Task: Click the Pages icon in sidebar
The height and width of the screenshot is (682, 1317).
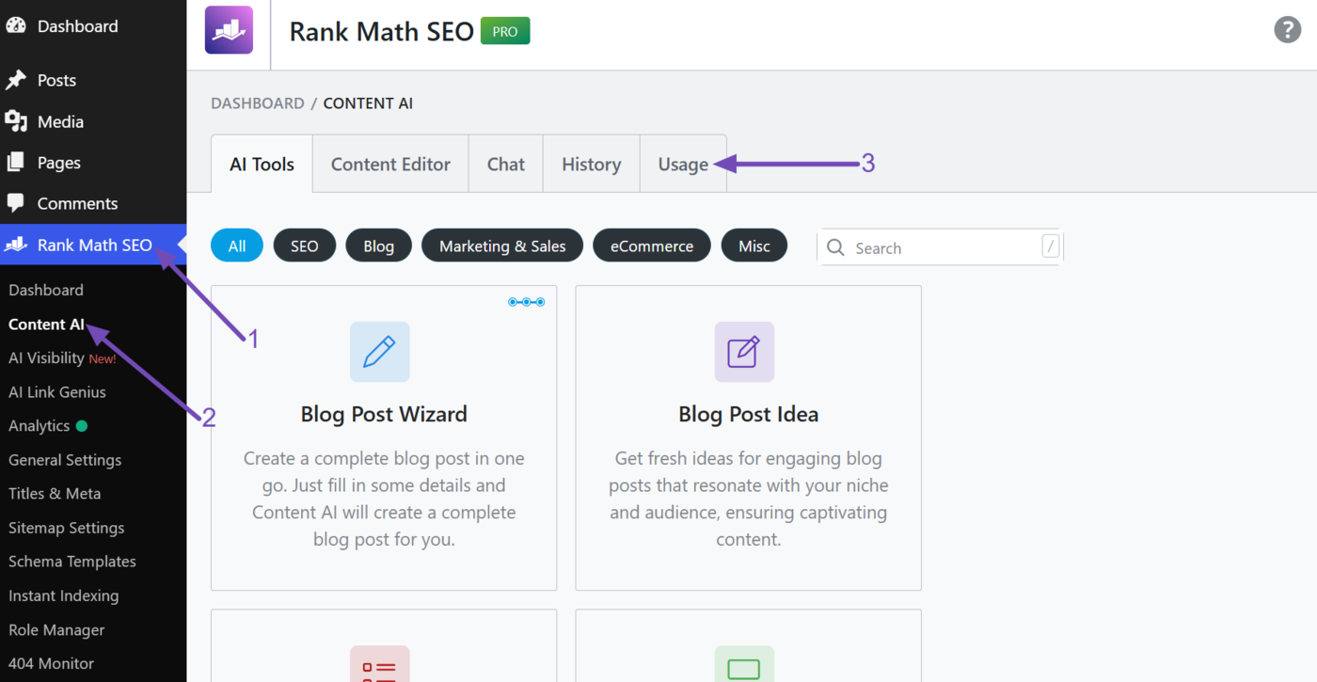Action: coord(16,163)
